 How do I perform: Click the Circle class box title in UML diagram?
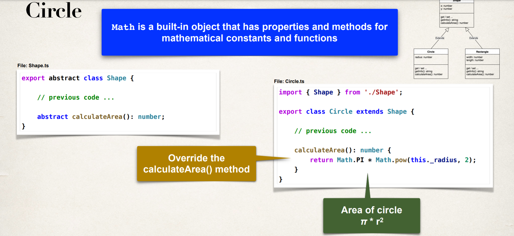431,52
